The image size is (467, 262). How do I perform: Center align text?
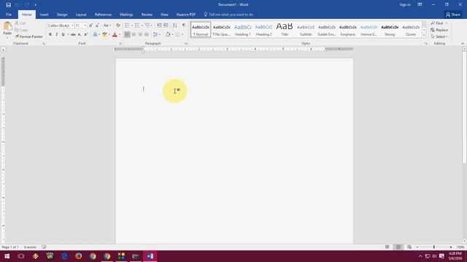point(134,35)
